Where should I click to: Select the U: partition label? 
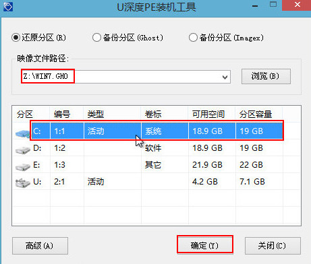coord(37,182)
